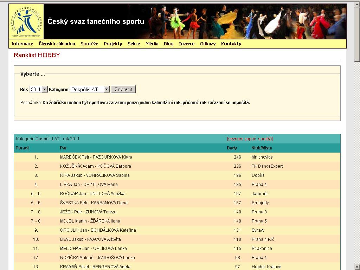
Task: Select MAREČEK Petr - PAZOURKOVÁ Klára row
Action: click(177, 157)
